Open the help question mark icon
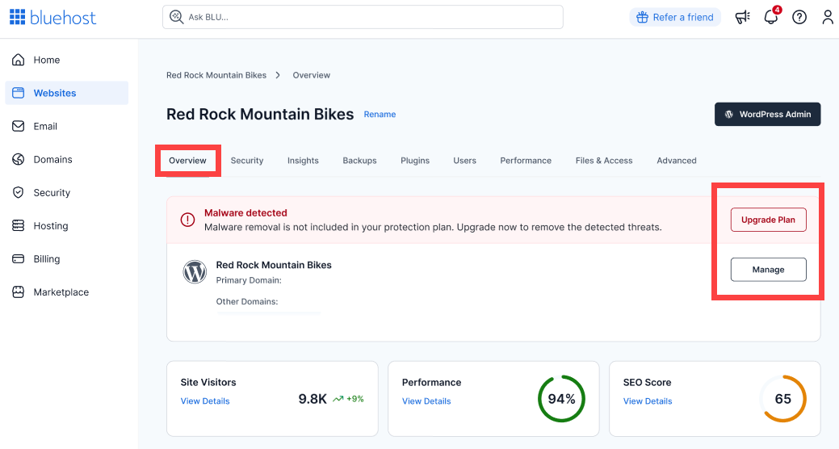839x449 pixels. click(x=799, y=17)
